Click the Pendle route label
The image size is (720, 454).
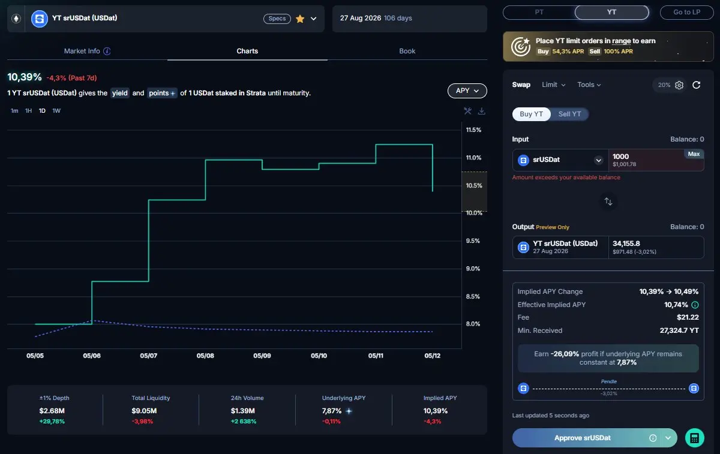[x=608, y=381]
